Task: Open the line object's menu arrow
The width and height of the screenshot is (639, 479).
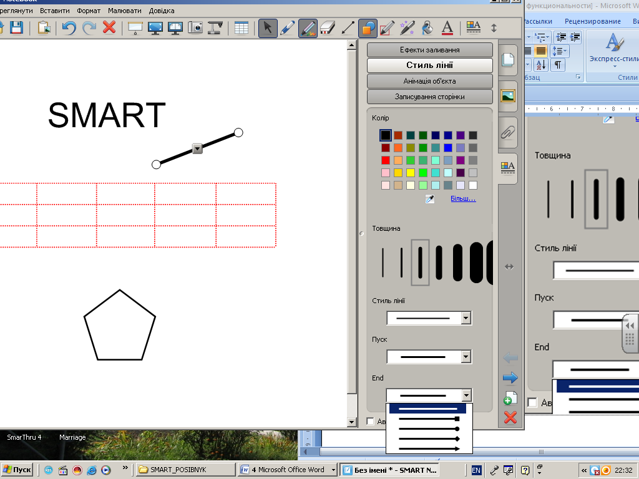Action: pos(197,148)
